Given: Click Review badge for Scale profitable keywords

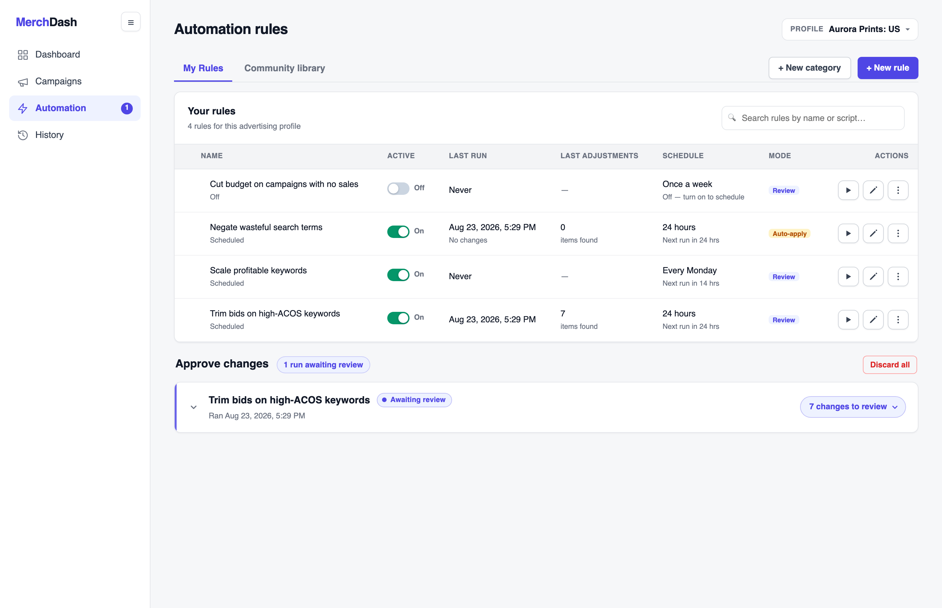Looking at the screenshot, I should point(784,277).
